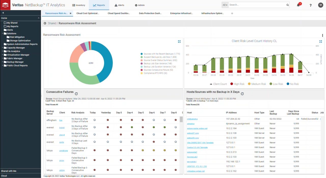Expand the donut chart widget to fullscreen

179,41
